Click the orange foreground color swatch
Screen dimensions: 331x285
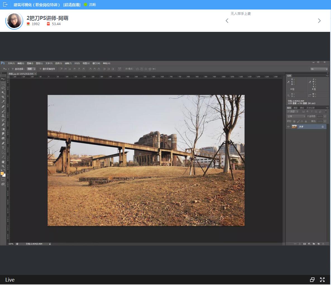(2, 174)
